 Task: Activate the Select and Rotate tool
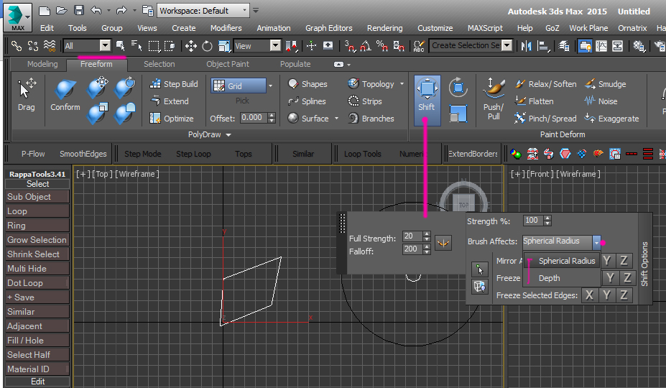pyautogui.click(x=208, y=46)
